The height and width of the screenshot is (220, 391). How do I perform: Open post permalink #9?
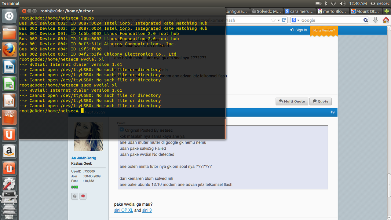point(332,112)
